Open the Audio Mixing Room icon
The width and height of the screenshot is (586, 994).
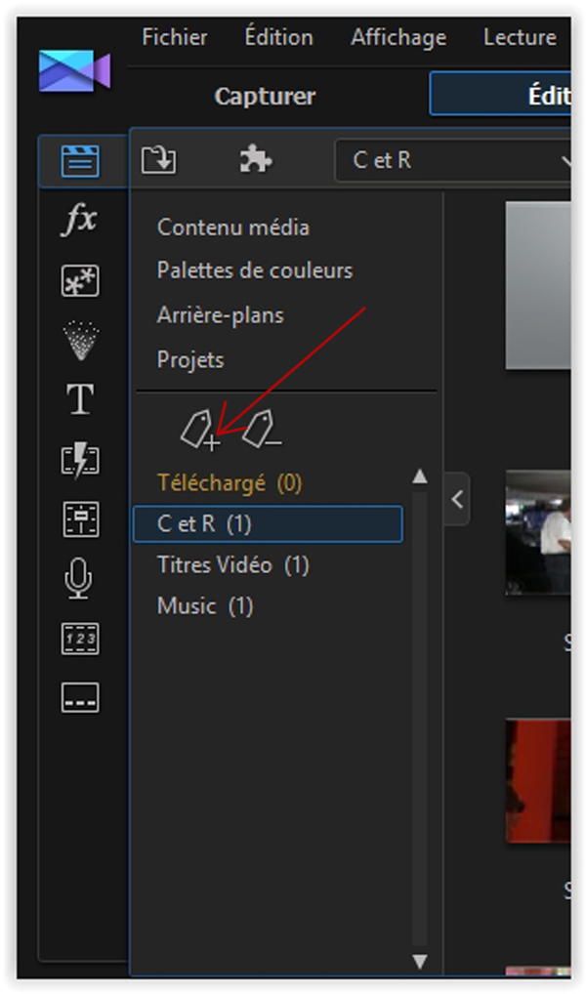(80, 519)
